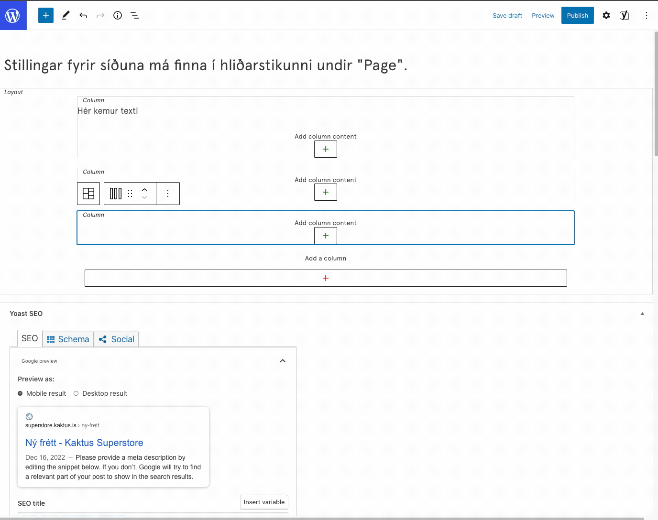
Task: Collapse the Yoast SEO panel
Action: tap(642, 314)
